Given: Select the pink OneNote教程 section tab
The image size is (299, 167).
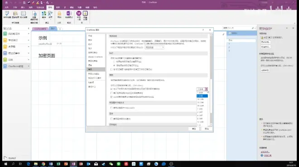Looking at the screenshot, I should (40, 29).
